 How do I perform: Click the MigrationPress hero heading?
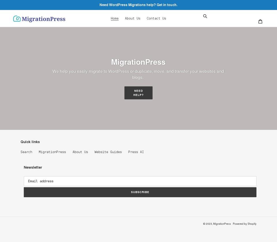[x=138, y=62]
